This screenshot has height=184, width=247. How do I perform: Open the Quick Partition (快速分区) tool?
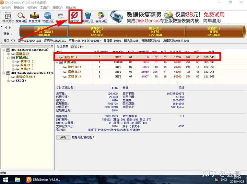[48, 17]
